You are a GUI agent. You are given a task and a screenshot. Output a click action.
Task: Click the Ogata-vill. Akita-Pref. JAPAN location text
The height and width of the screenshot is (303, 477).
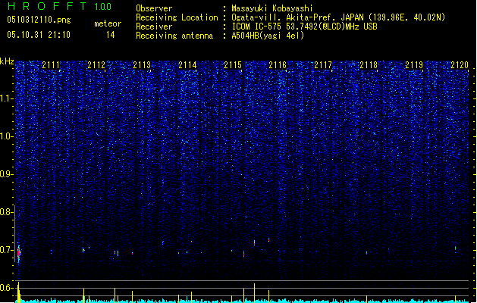(x=338, y=17)
